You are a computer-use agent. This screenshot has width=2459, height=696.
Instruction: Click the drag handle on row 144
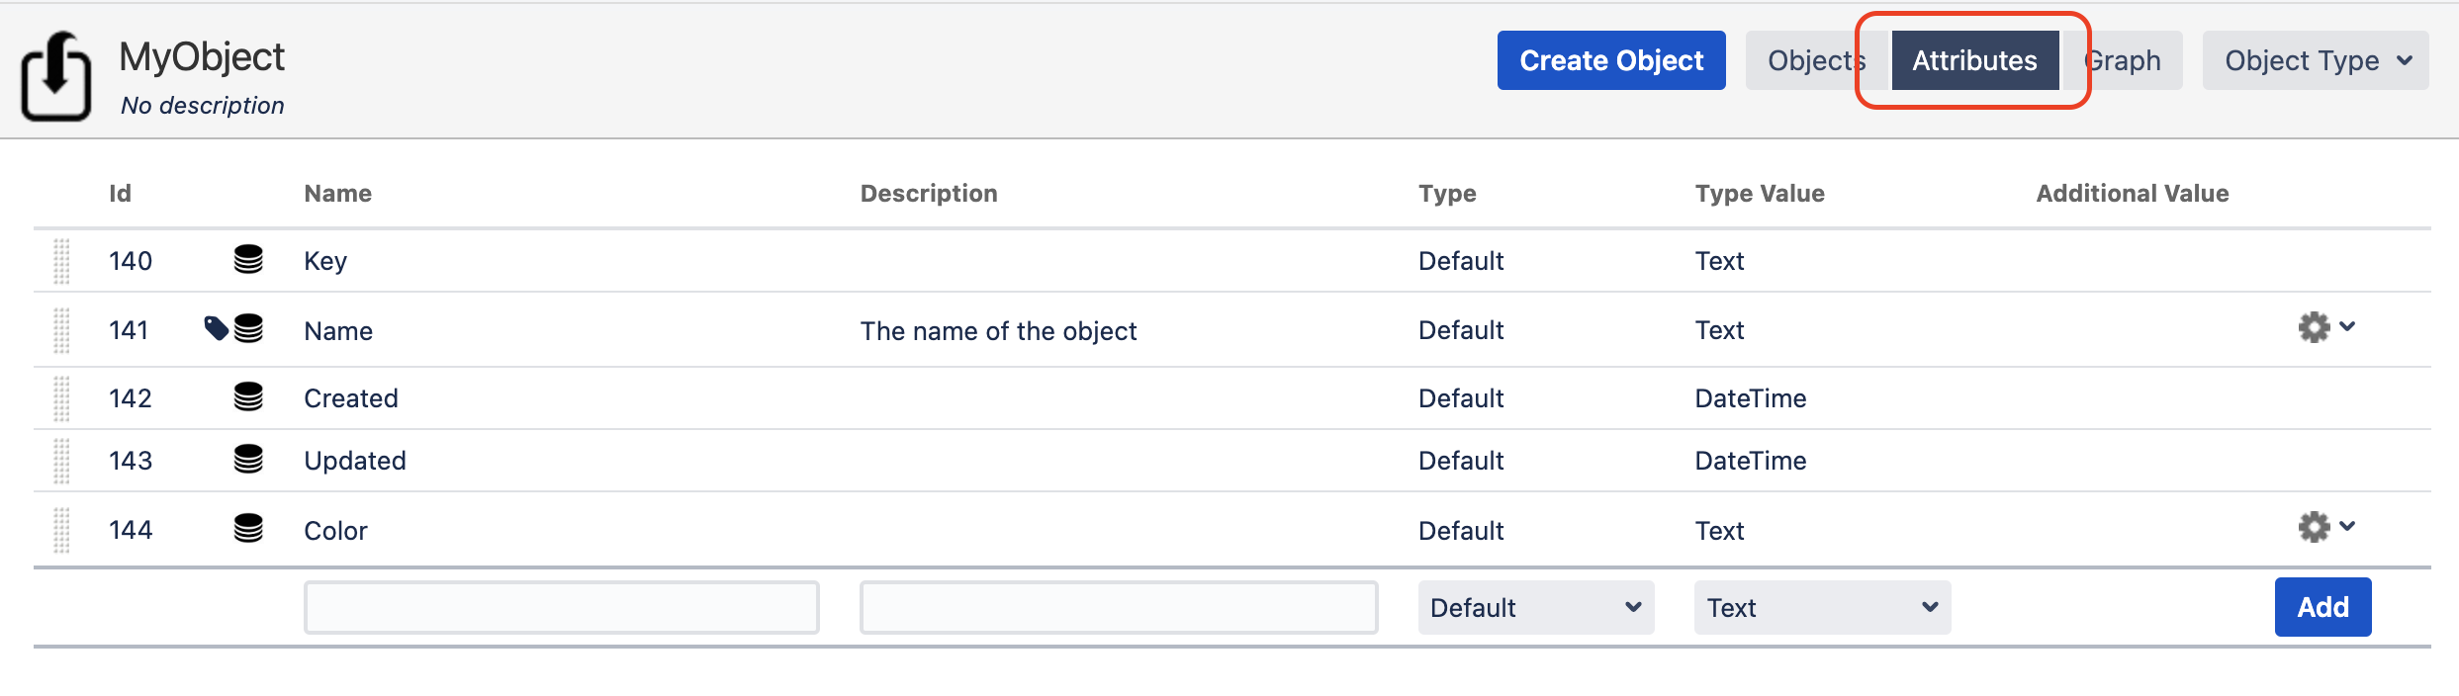[x=61, y=530]
